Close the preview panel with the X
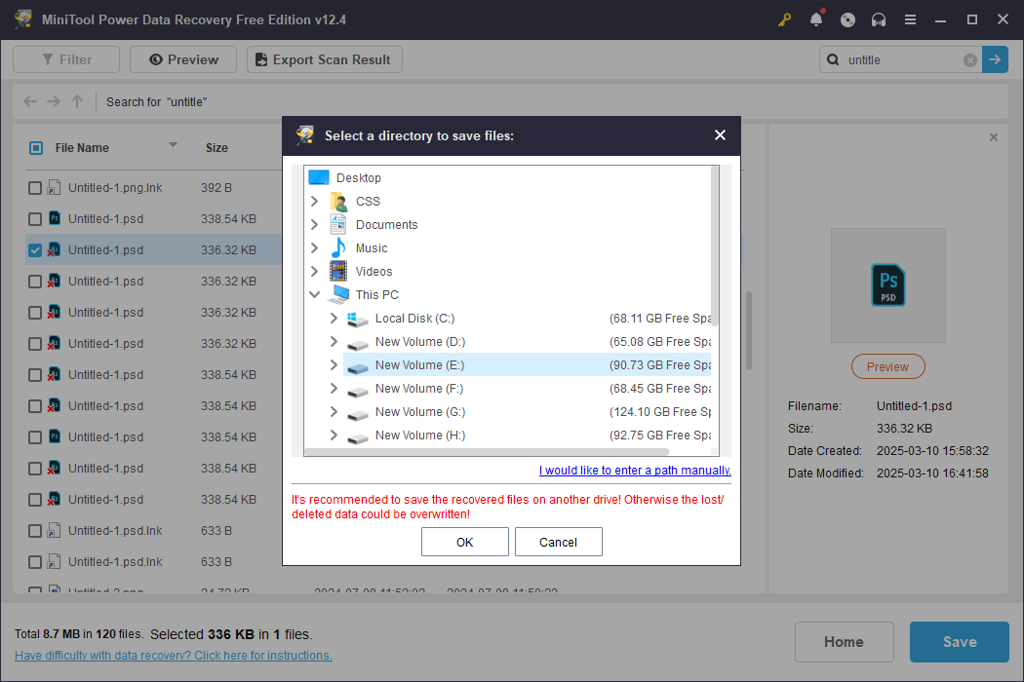This screenshot has height=682, width=1024. [994, 137]
